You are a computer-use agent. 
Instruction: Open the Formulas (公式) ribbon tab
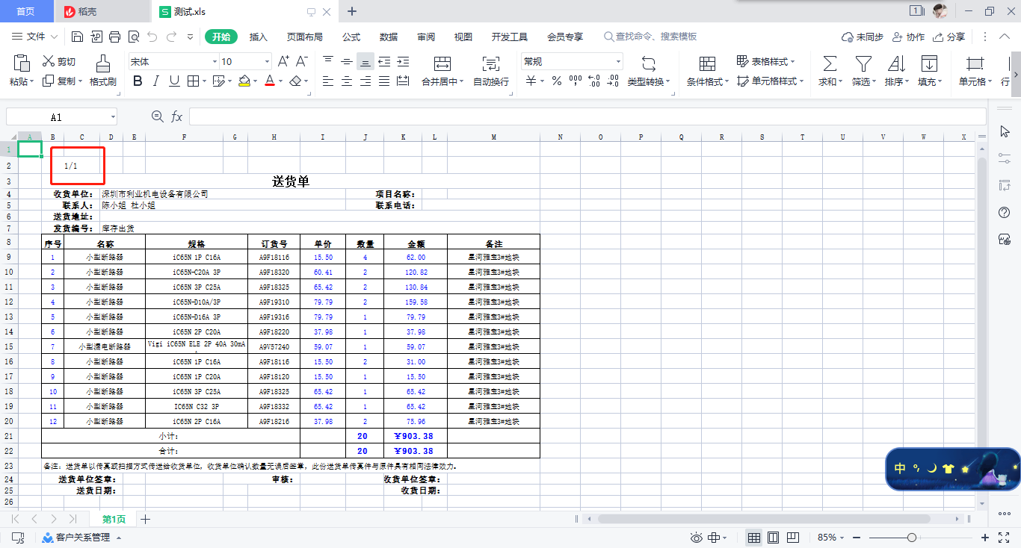coord(351,37)
